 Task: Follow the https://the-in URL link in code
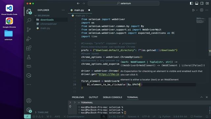click(x=109, y=74)
